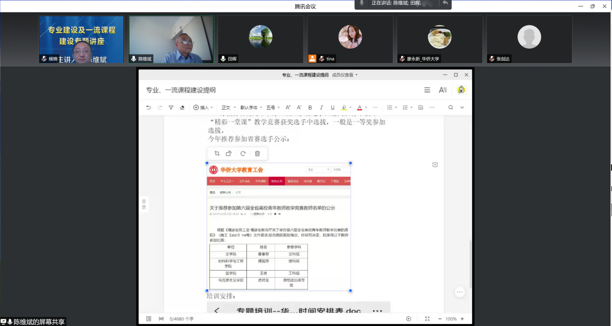Insert a numbered list

pyautogui.click(x=405, y=107)
